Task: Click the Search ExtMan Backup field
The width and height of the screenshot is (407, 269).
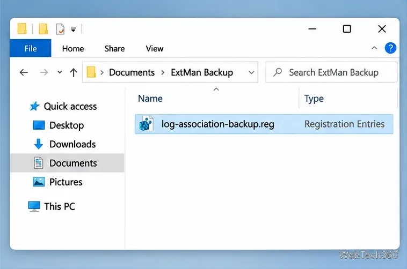Action: pyautogui.click(x=331, y=72)
